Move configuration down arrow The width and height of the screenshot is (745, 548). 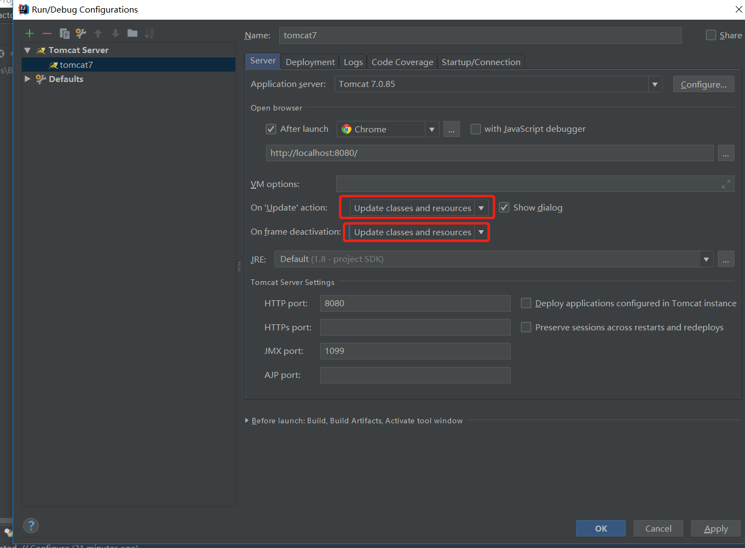tap(115, 33)
